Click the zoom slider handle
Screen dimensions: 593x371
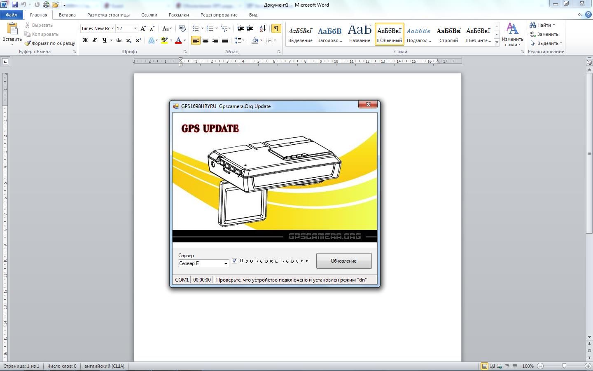(564, 366)
